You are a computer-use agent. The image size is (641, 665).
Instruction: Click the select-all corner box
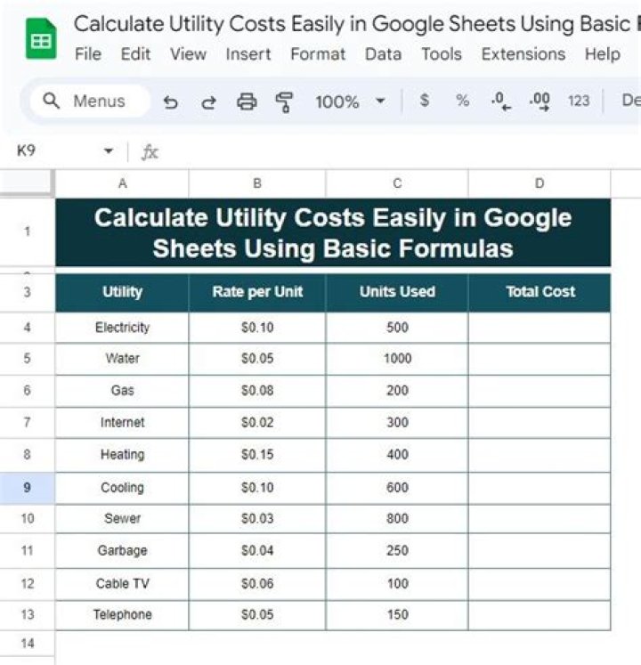(27, 183)
